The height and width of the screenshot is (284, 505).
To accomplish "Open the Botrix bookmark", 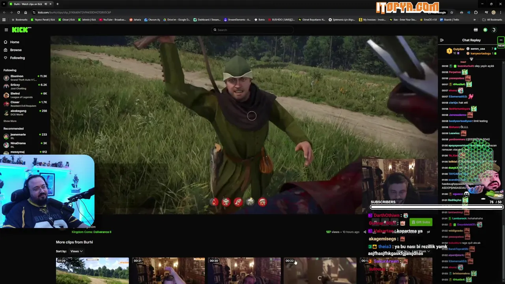I will tap(259, 20).
